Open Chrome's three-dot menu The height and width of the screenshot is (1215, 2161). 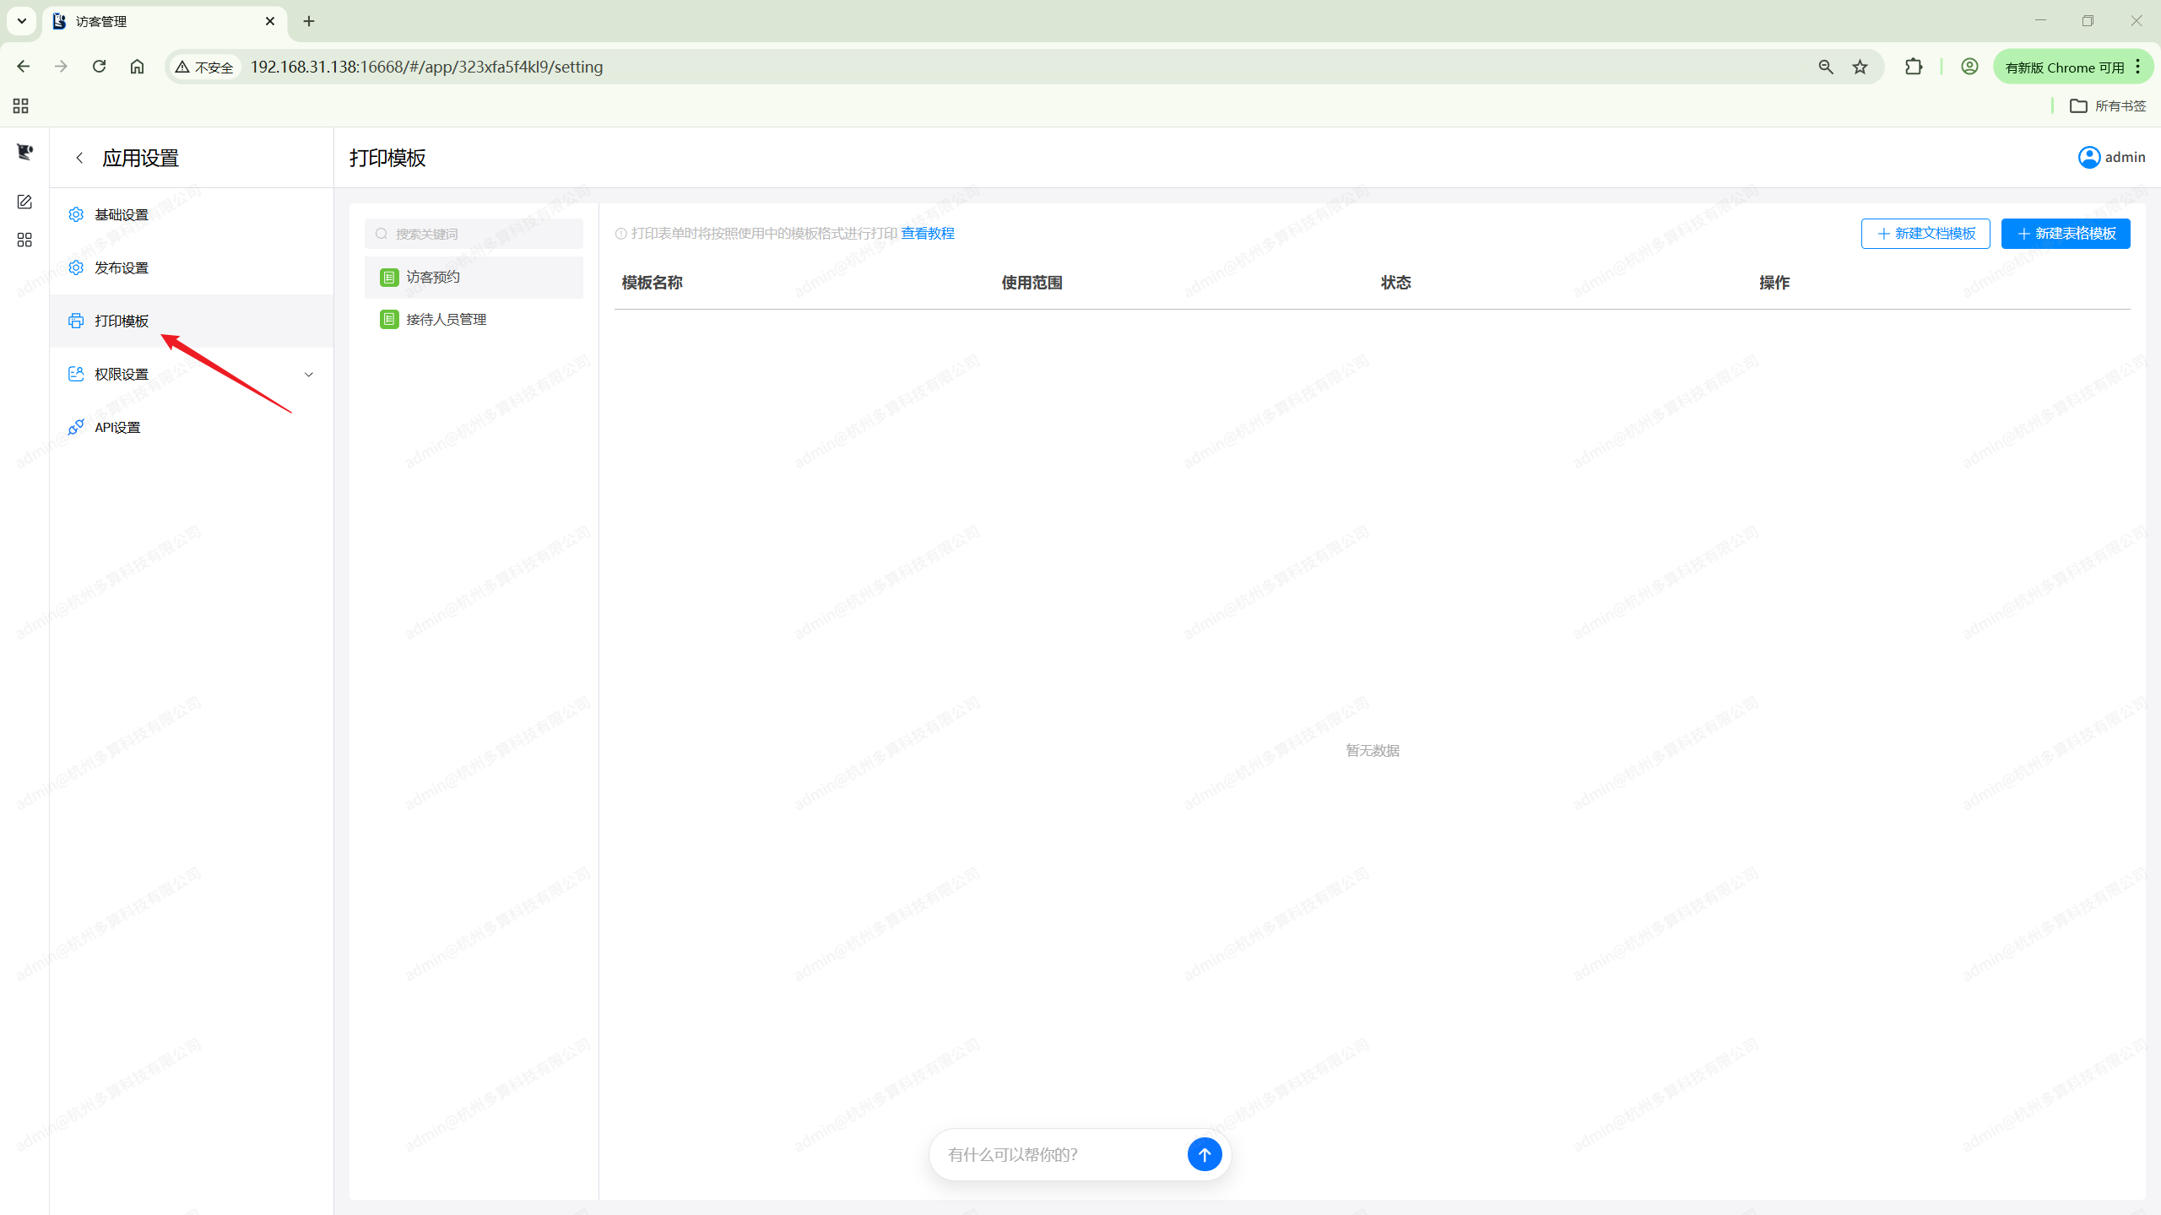tap(2138, 67)
